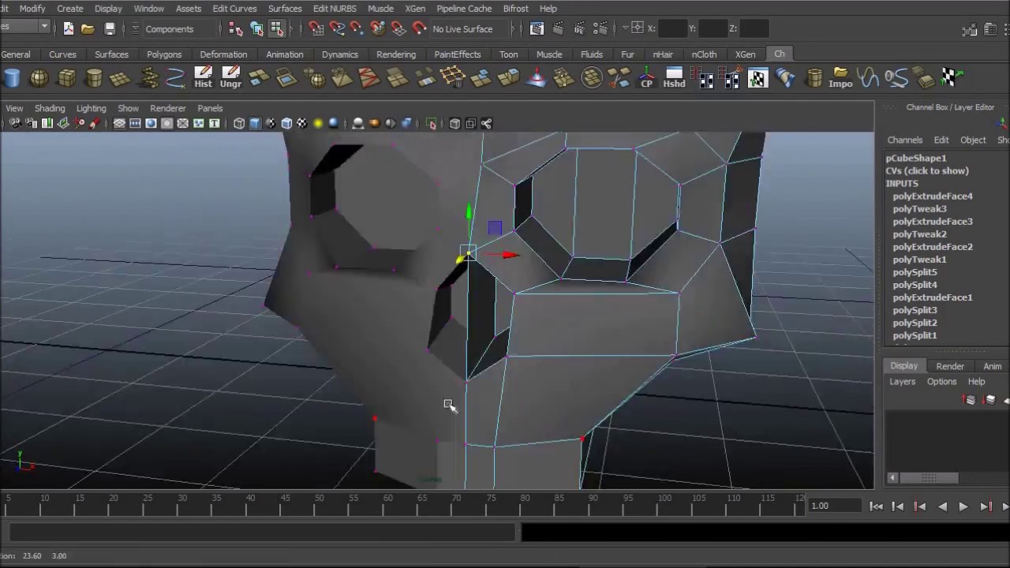Click the X coordinate input field

click(x=672, y=28)
